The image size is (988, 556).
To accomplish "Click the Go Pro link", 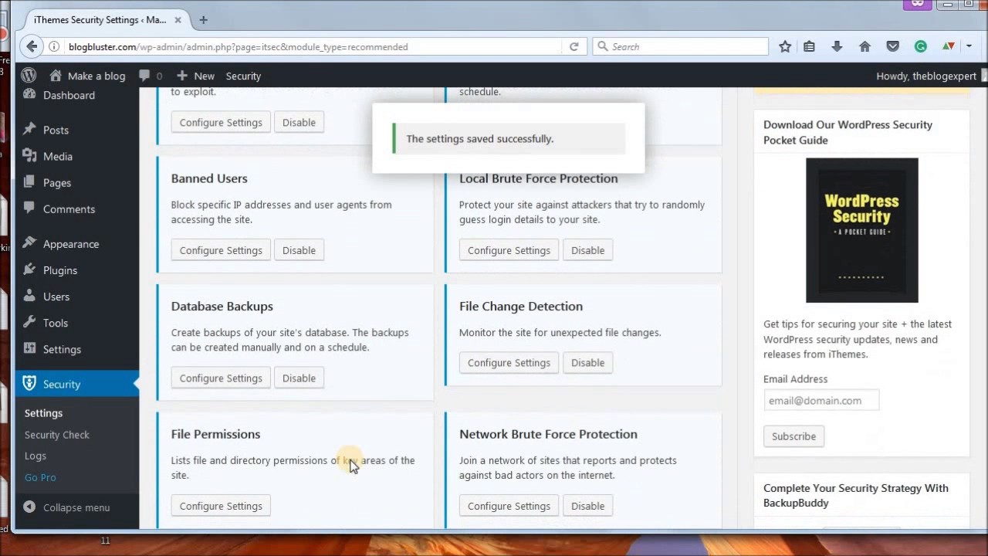I will click(40, 477).
